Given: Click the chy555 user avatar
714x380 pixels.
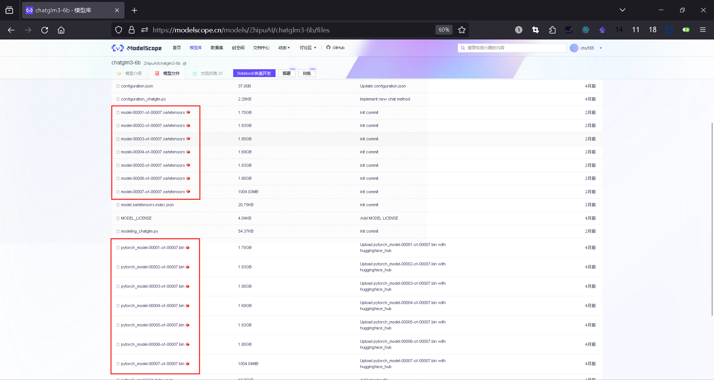Looking at the screenshot, I should pos(574,48).
